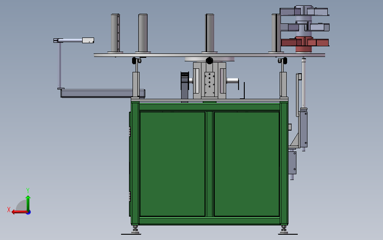Click the green Y axis arrow of triad
Screen dimensions: 383x240
(28, 203)
